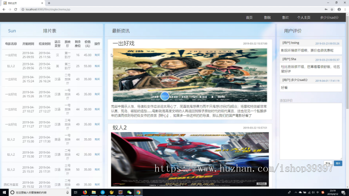The width and height of the screenshot is (349, 196).
Task: Click the 用户评价 heading
Action: coord(293,31)
